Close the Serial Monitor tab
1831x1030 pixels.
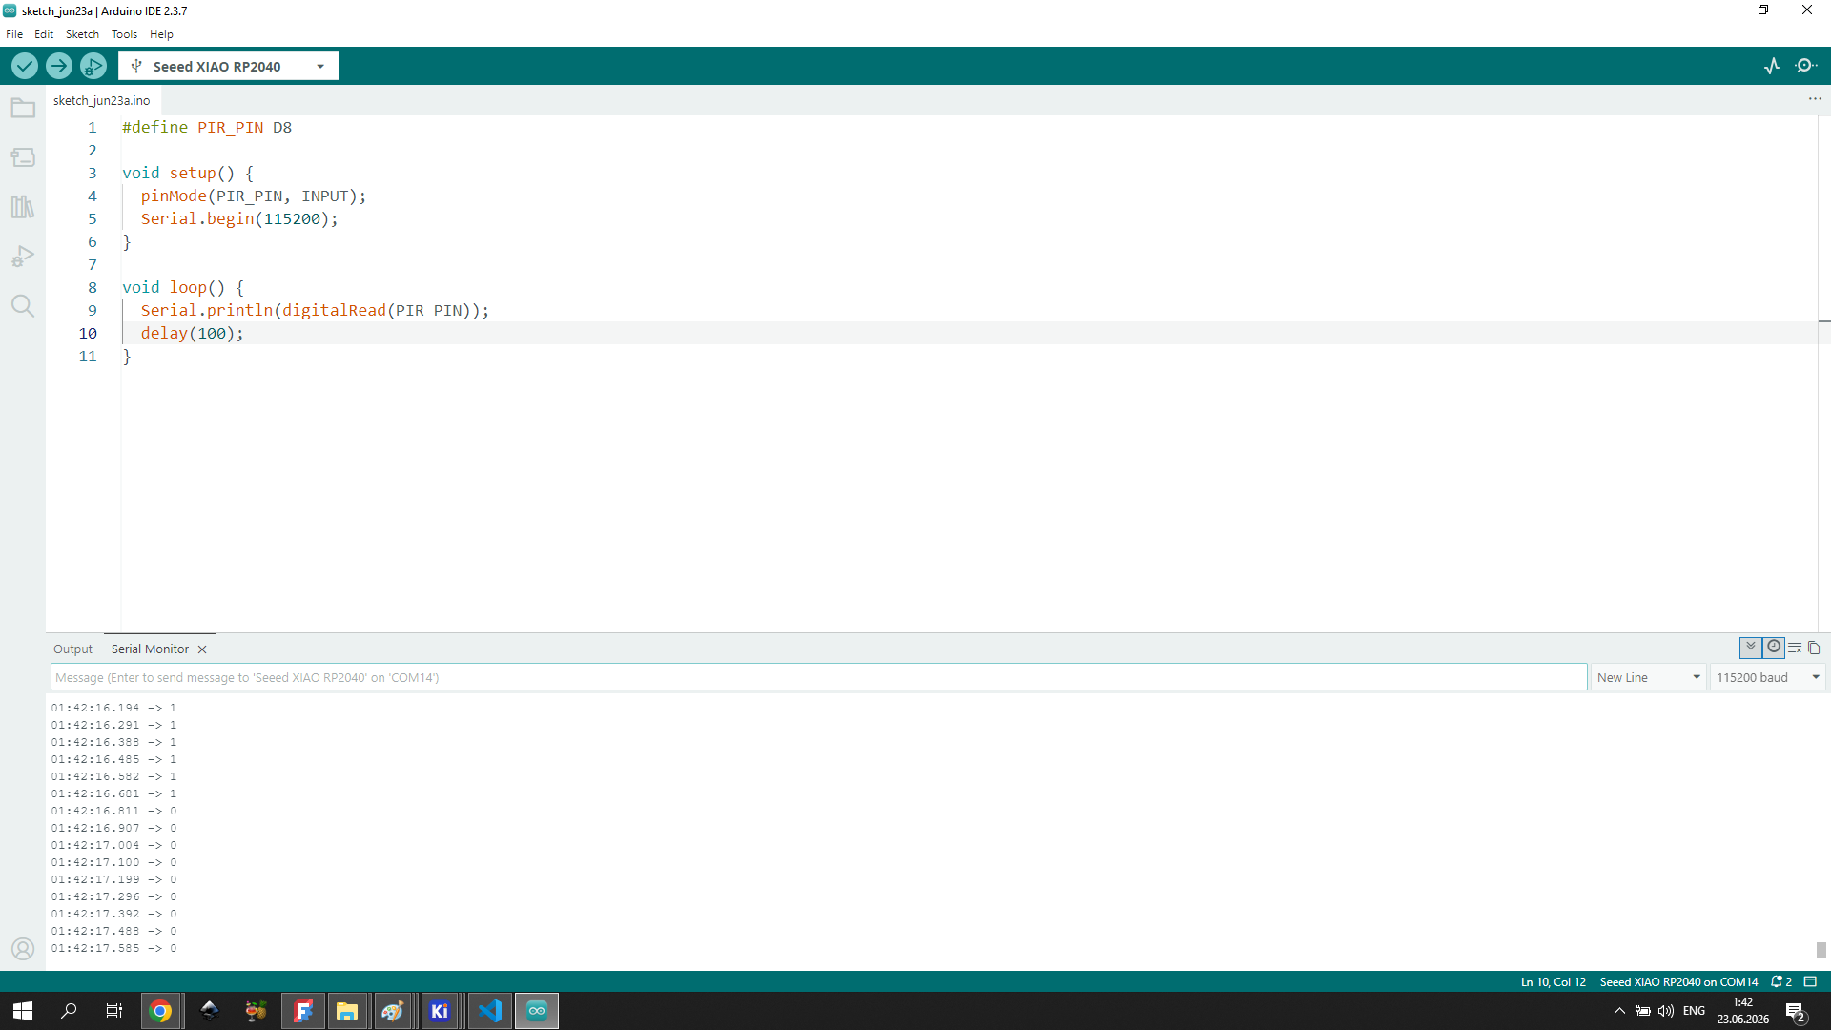[x=202, y=649]
